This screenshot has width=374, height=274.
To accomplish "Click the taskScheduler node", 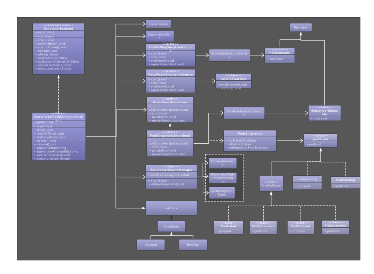I will click(158, 24).
